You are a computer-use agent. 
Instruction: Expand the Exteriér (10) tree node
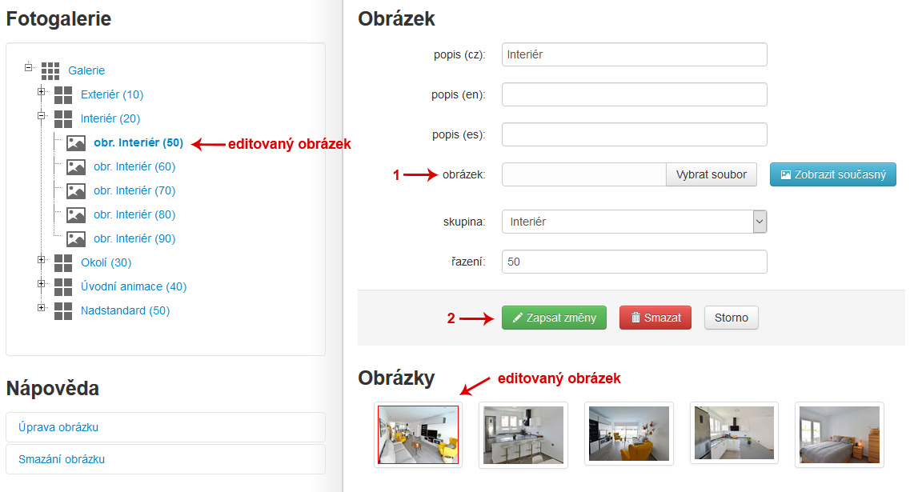(42, 92)
